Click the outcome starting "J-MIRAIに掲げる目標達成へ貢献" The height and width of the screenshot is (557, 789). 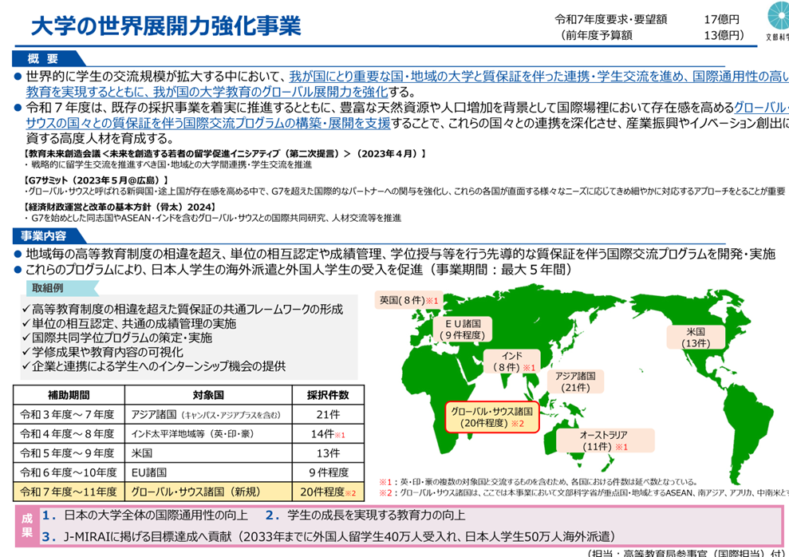340,536
